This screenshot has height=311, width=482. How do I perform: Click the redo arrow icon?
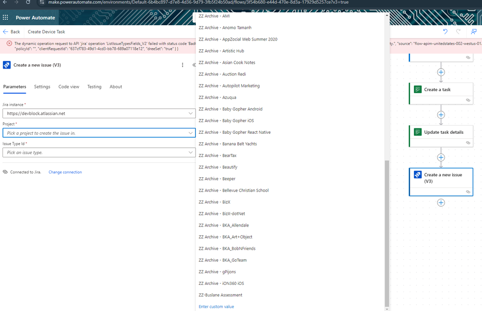click(458, 31)
